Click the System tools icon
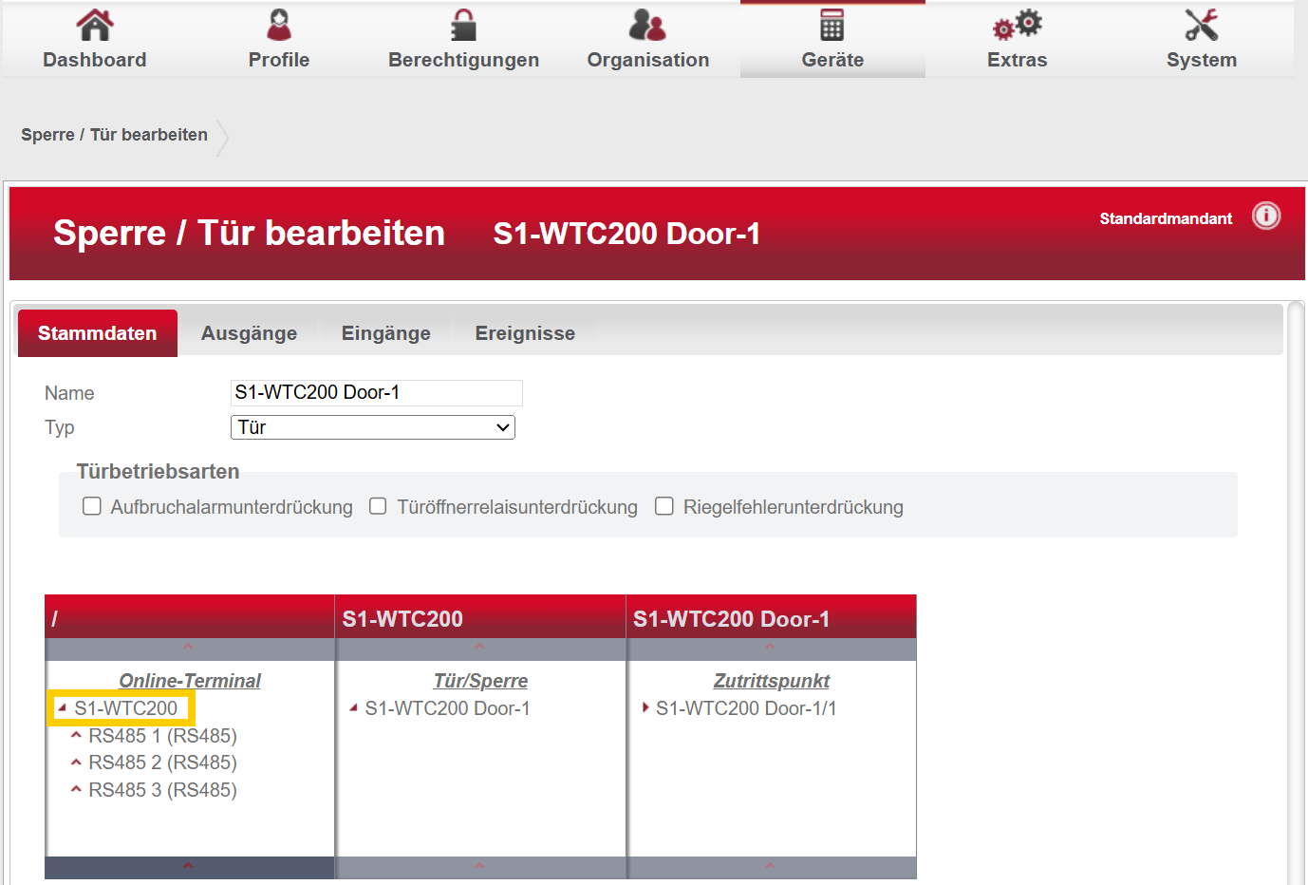The width and height of the screenshot is (1308, 885). (1201, 26)
